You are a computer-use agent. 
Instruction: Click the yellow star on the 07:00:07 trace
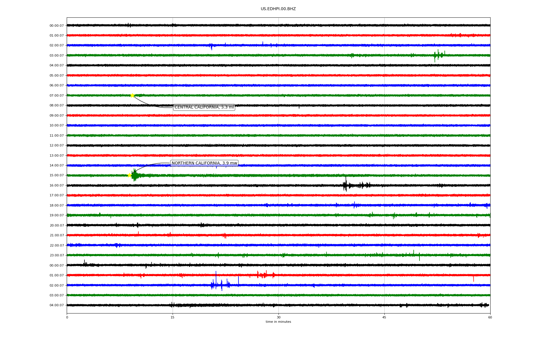click(x=132, y=95)
